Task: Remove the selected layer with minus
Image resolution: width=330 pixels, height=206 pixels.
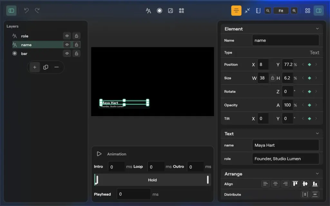Action: tap(56, 67)
